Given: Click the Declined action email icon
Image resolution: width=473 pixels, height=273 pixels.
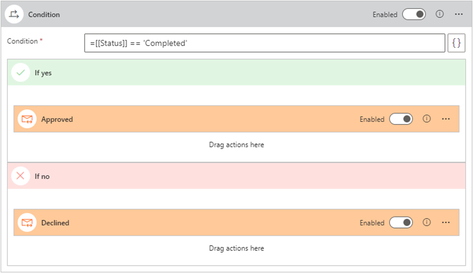Looking at the screenshot, I should click(x=27, y=223).
